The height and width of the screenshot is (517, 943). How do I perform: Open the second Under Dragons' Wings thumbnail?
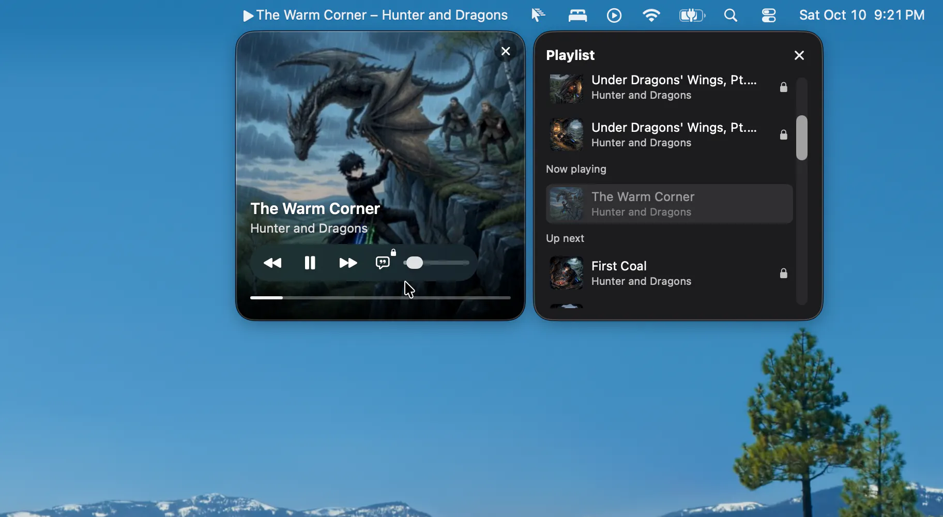(567, 135)
